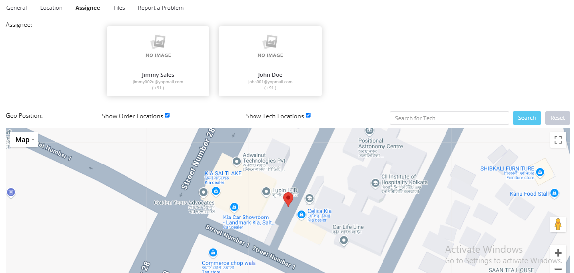Viewport: 574px width, 273px height.
Task: Select the Assignee tab
Action: coord(88,8)
